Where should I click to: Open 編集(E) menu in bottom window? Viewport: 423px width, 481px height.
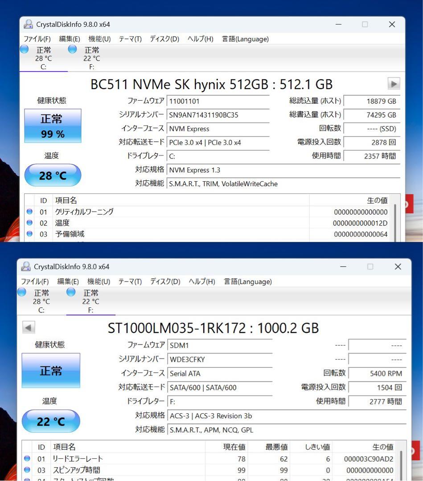(68, 281)
